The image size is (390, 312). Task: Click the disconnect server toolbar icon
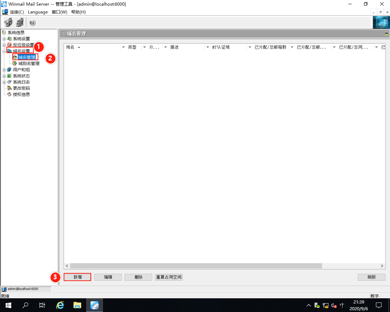tap(20, 23)
